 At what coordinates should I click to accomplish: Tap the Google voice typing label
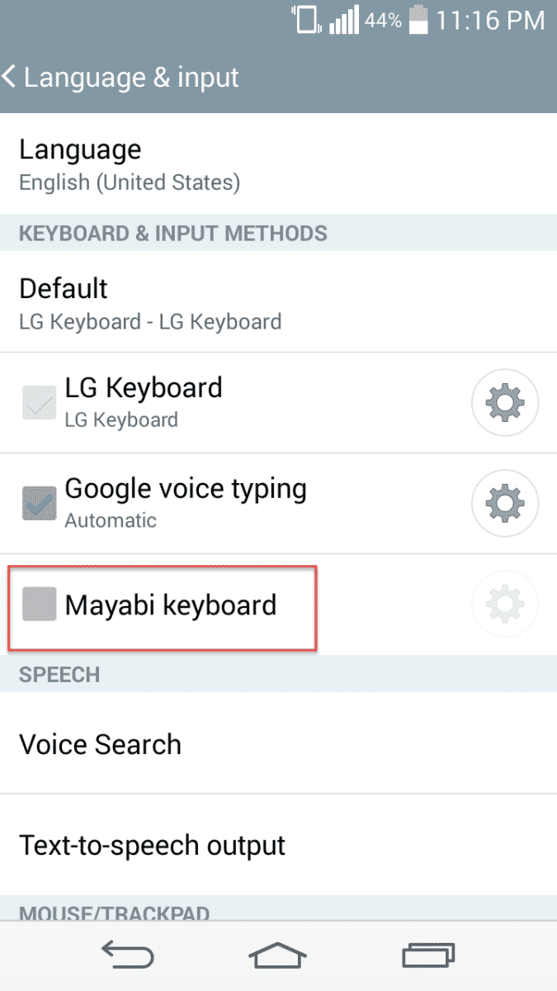point(186,489)
